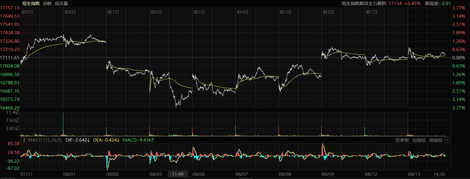The width and height of the screenshot is (470, 179).
Task: Click the 07/31 date on the time axis
Action: (26, 174)
